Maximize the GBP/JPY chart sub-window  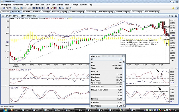(172, 16)
